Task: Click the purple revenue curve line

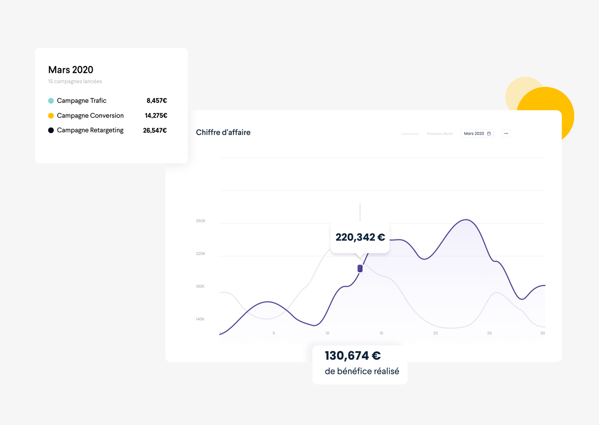Action: (x=466, y=220)
